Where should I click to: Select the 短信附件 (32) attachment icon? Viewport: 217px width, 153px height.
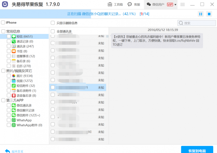14,86
